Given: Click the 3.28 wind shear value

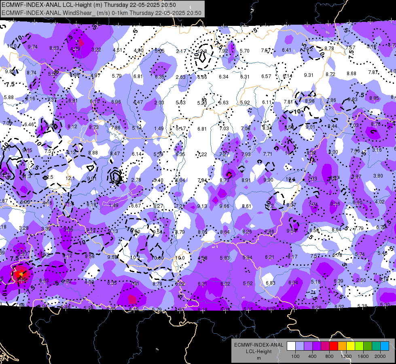Looking at the screenshot, I should tap(24, 228).
